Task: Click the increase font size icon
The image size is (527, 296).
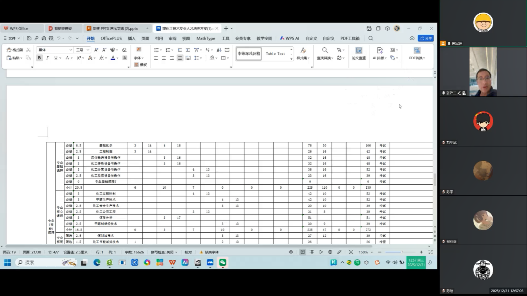Action: point(96,50)
